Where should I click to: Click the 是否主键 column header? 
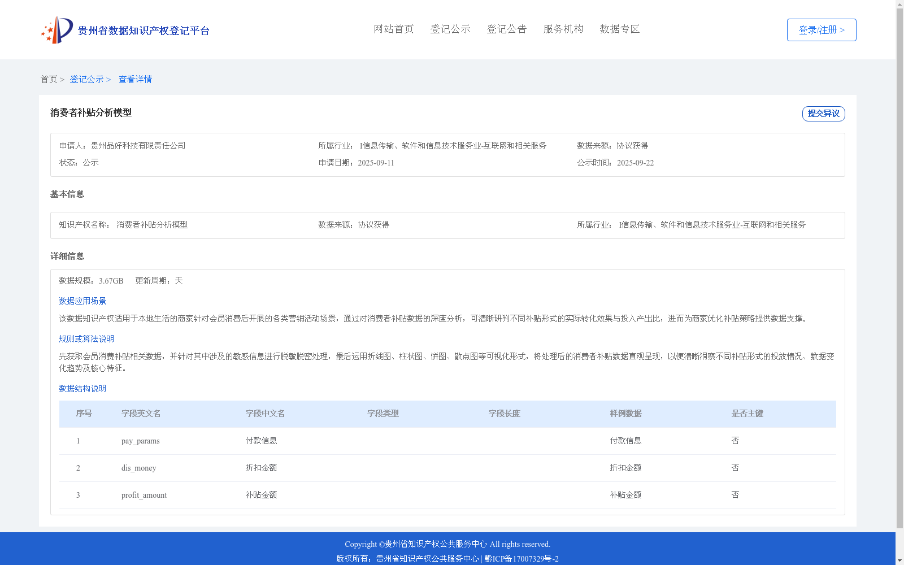pyautogui.click(x=747, y=414)
